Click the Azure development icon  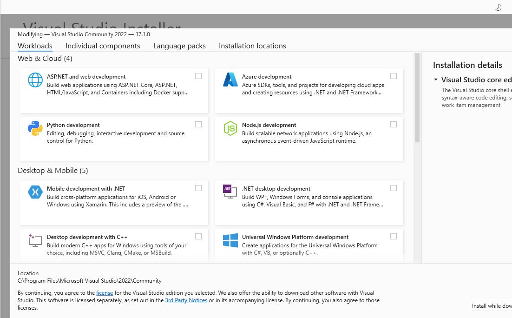pos(230,80)
